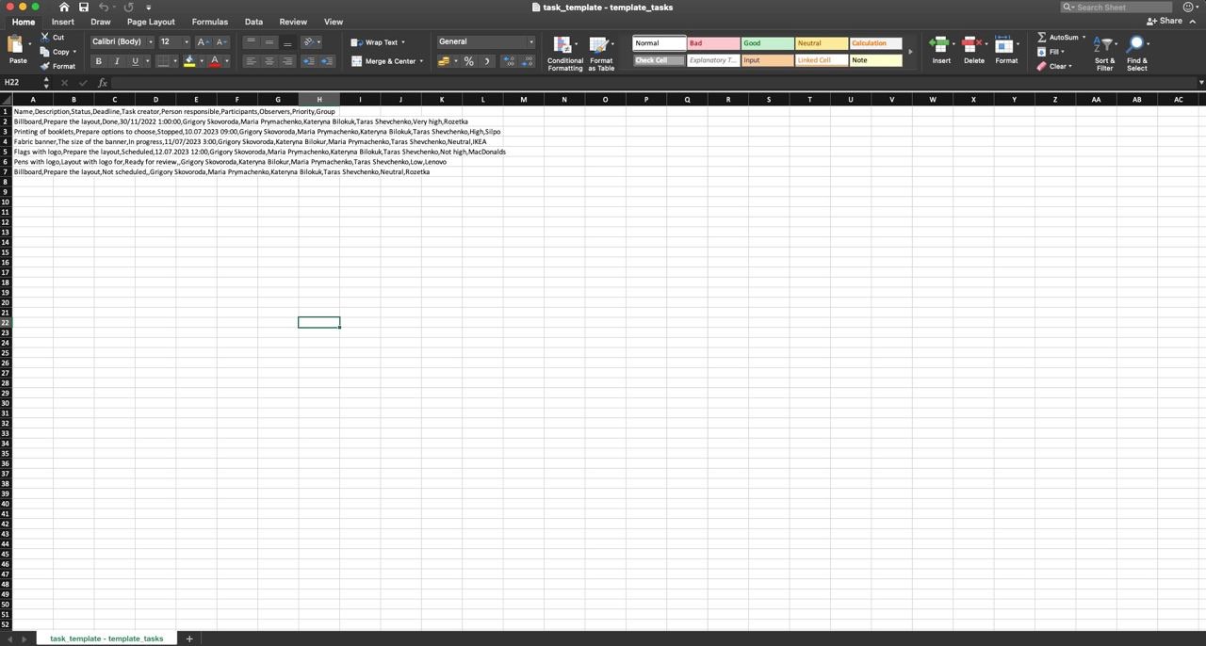The height and width of the screenshot is (646, 1206).
Task: Click the Sort & Filter icon
Action: point(1104,45)
